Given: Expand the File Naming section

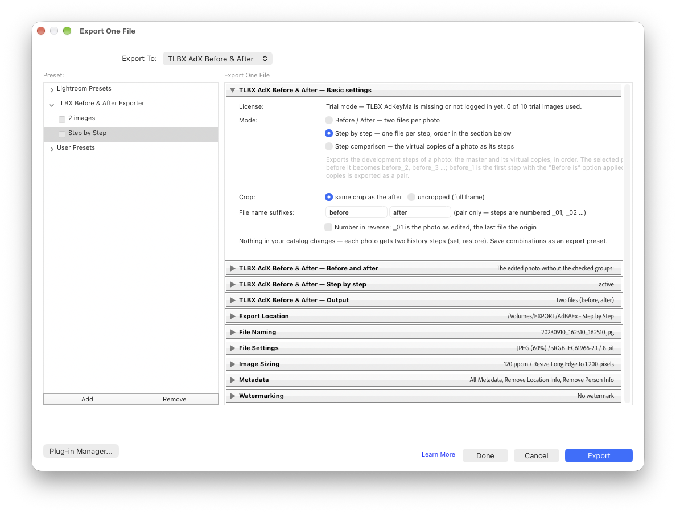Looking at the screenshot, I should point(233,332).
